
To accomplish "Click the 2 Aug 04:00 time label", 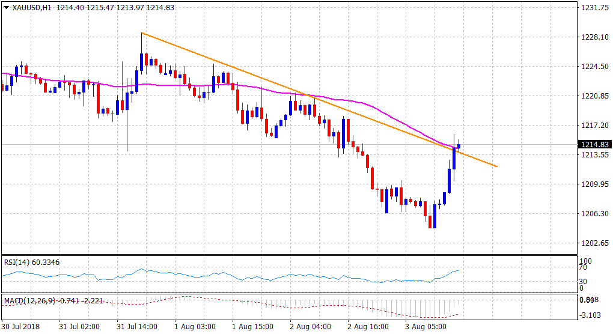I will click(x=311, y=327).
